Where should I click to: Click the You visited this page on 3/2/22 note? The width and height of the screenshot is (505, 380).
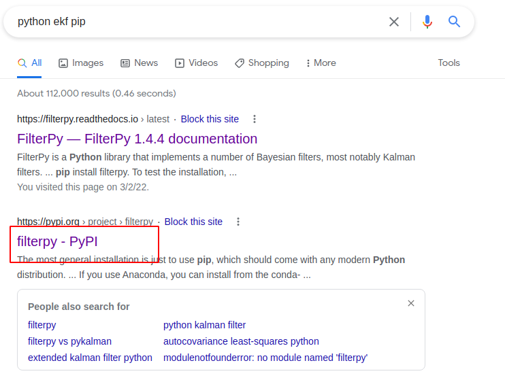[x=83, y=187]
